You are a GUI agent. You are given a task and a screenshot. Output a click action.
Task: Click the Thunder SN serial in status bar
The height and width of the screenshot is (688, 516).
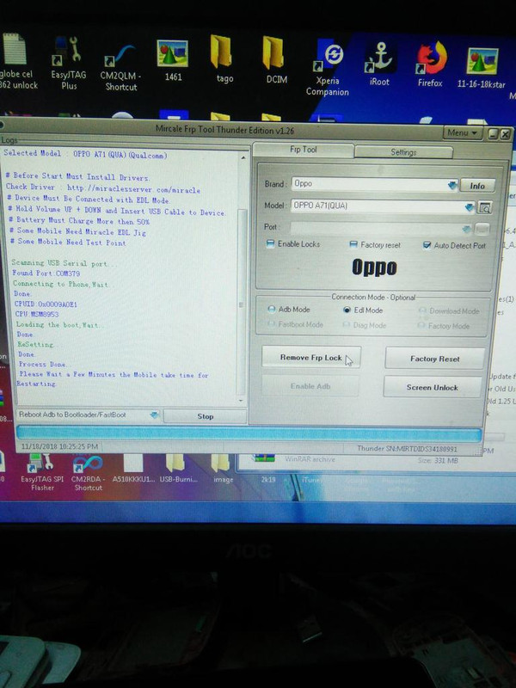pyautogui.click(x=407, y=449)
